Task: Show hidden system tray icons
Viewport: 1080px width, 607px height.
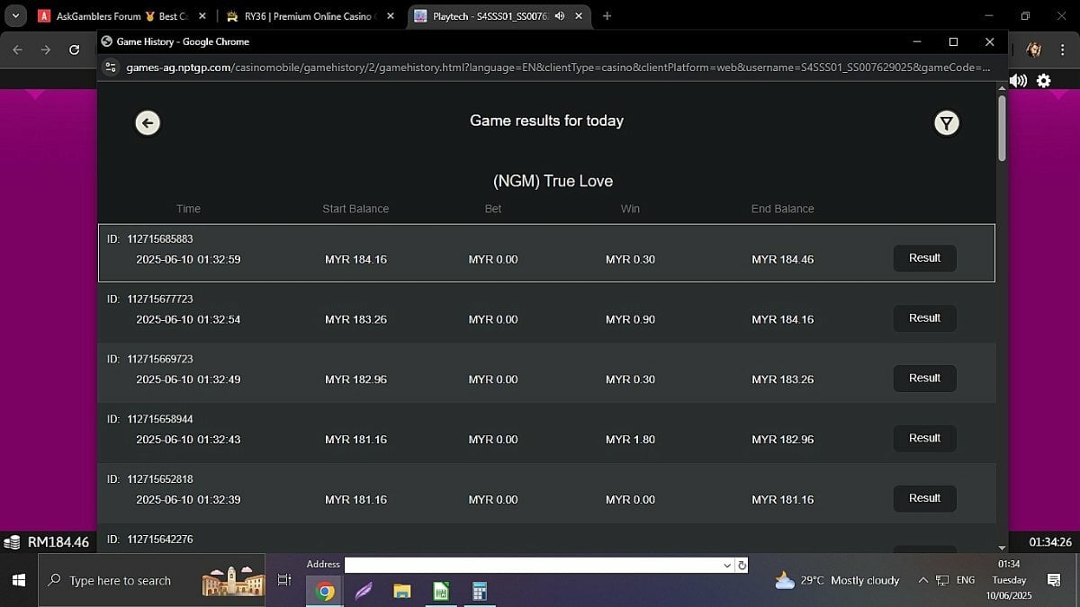Action: click(922, 581)
